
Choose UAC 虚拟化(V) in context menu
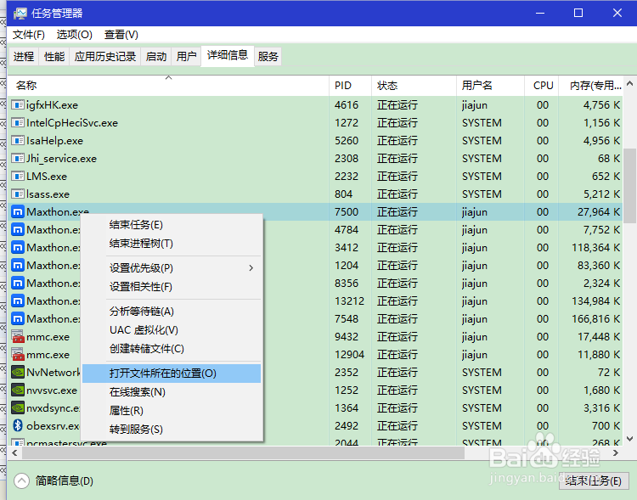(172, 330)
